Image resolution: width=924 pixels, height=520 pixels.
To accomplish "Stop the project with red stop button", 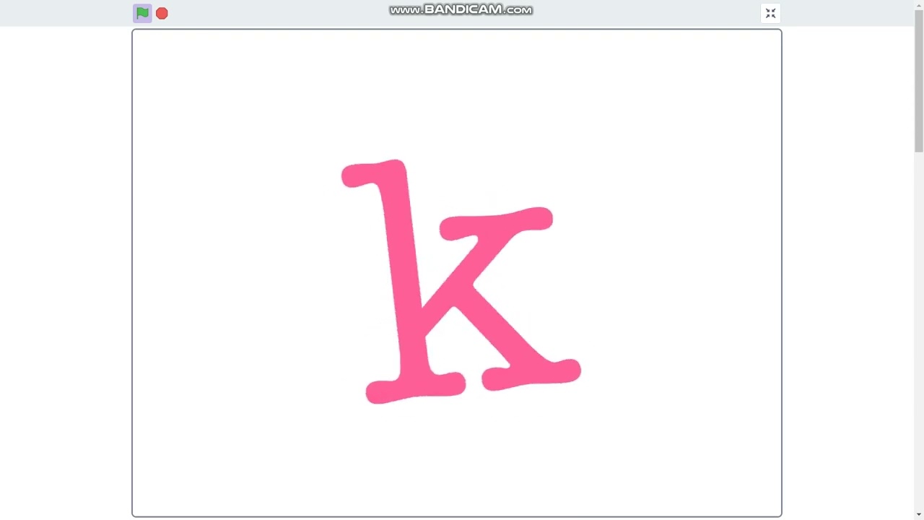I will [x=162, y=13].
